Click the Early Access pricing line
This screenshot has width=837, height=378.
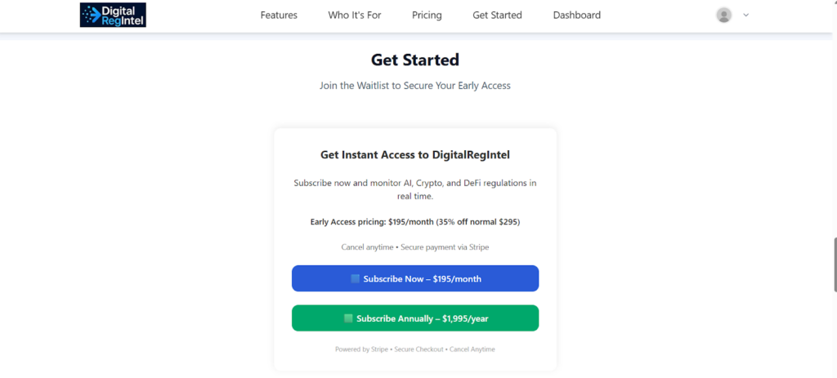[415, 221]
